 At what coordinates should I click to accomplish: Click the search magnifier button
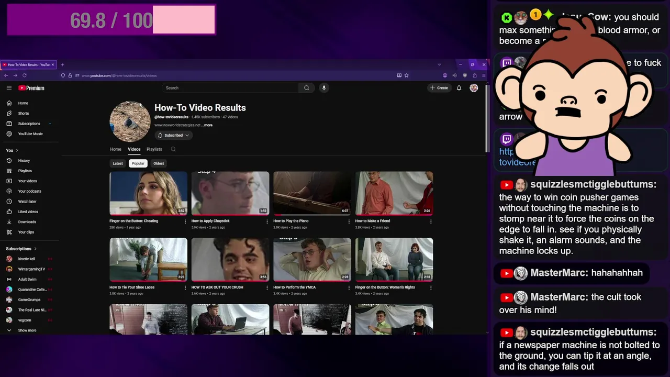click(307, 88)
